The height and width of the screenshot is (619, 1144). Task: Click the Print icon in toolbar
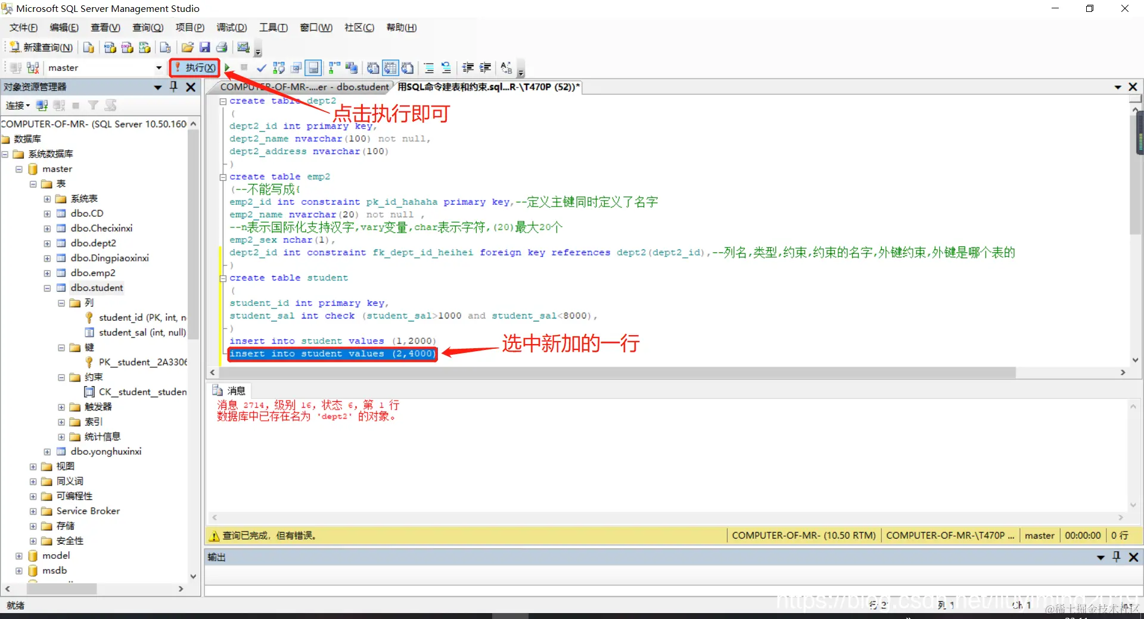click(x=222, y=48)
